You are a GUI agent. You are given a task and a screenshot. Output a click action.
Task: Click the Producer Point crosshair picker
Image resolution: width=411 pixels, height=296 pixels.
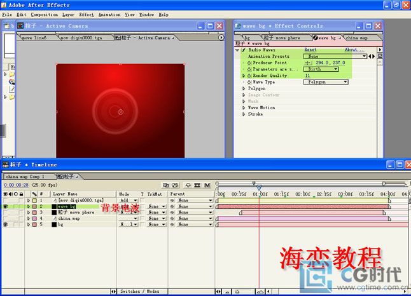[308, 63]
